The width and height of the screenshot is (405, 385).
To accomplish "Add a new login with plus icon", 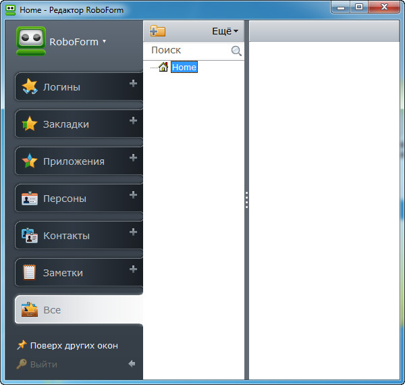I will click(x=133, y=84).
